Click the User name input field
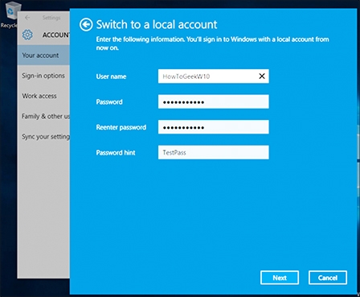Screen dimensions: 360x297 tap(214, 76)
